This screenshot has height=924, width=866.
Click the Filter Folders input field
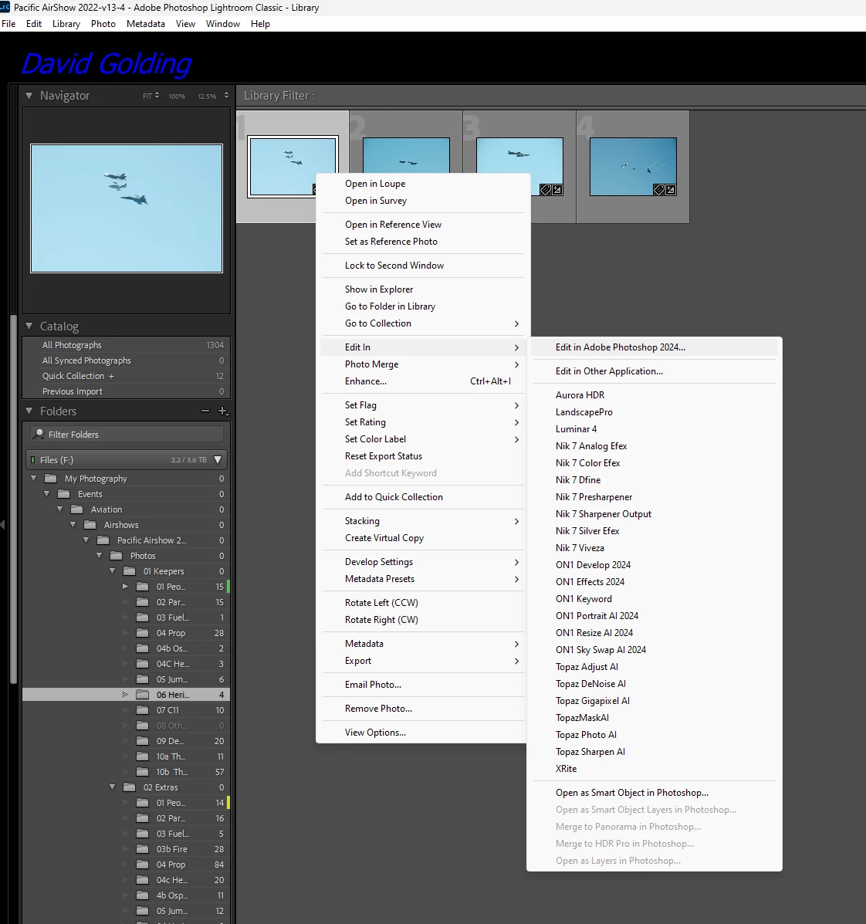tap(127, 435)
